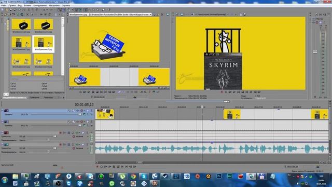Stop the video preview window
The image size is (332, 187).
[243, 92]
